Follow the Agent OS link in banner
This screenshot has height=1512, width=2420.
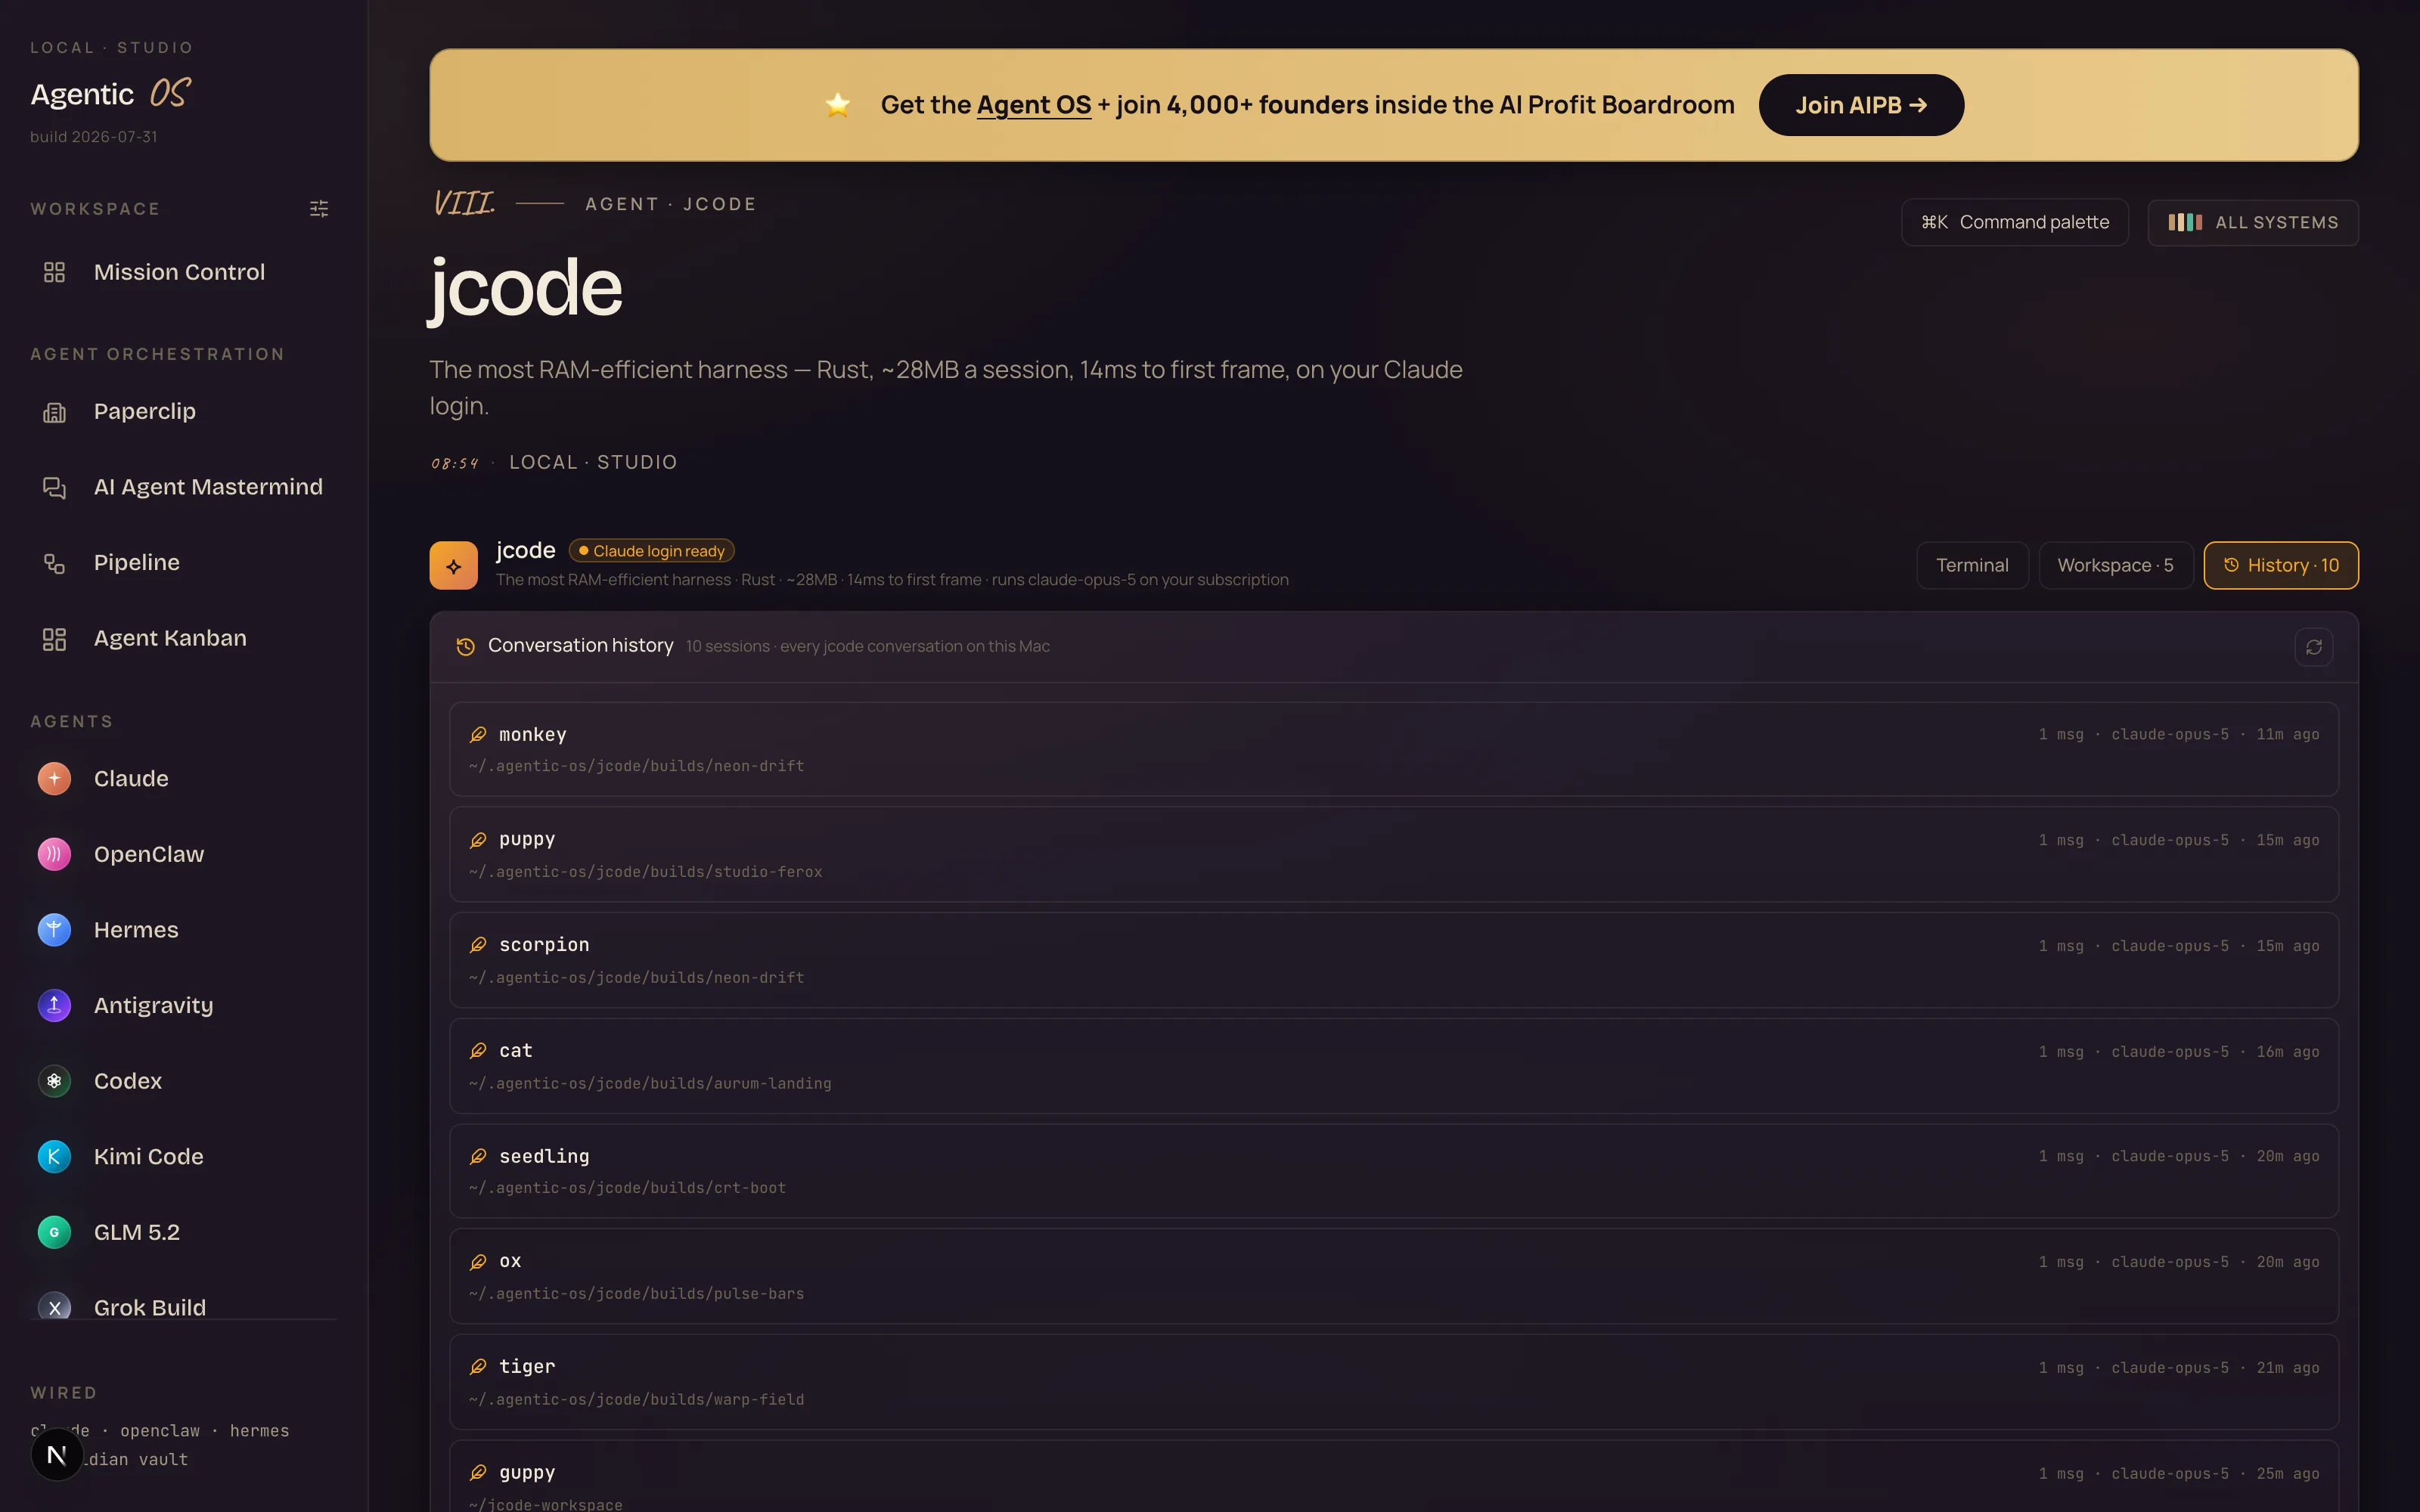[1033, 105]
